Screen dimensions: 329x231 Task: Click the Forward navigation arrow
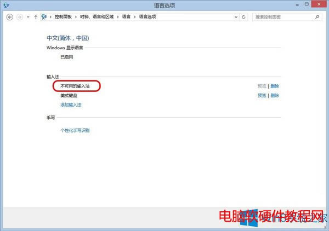20,17
